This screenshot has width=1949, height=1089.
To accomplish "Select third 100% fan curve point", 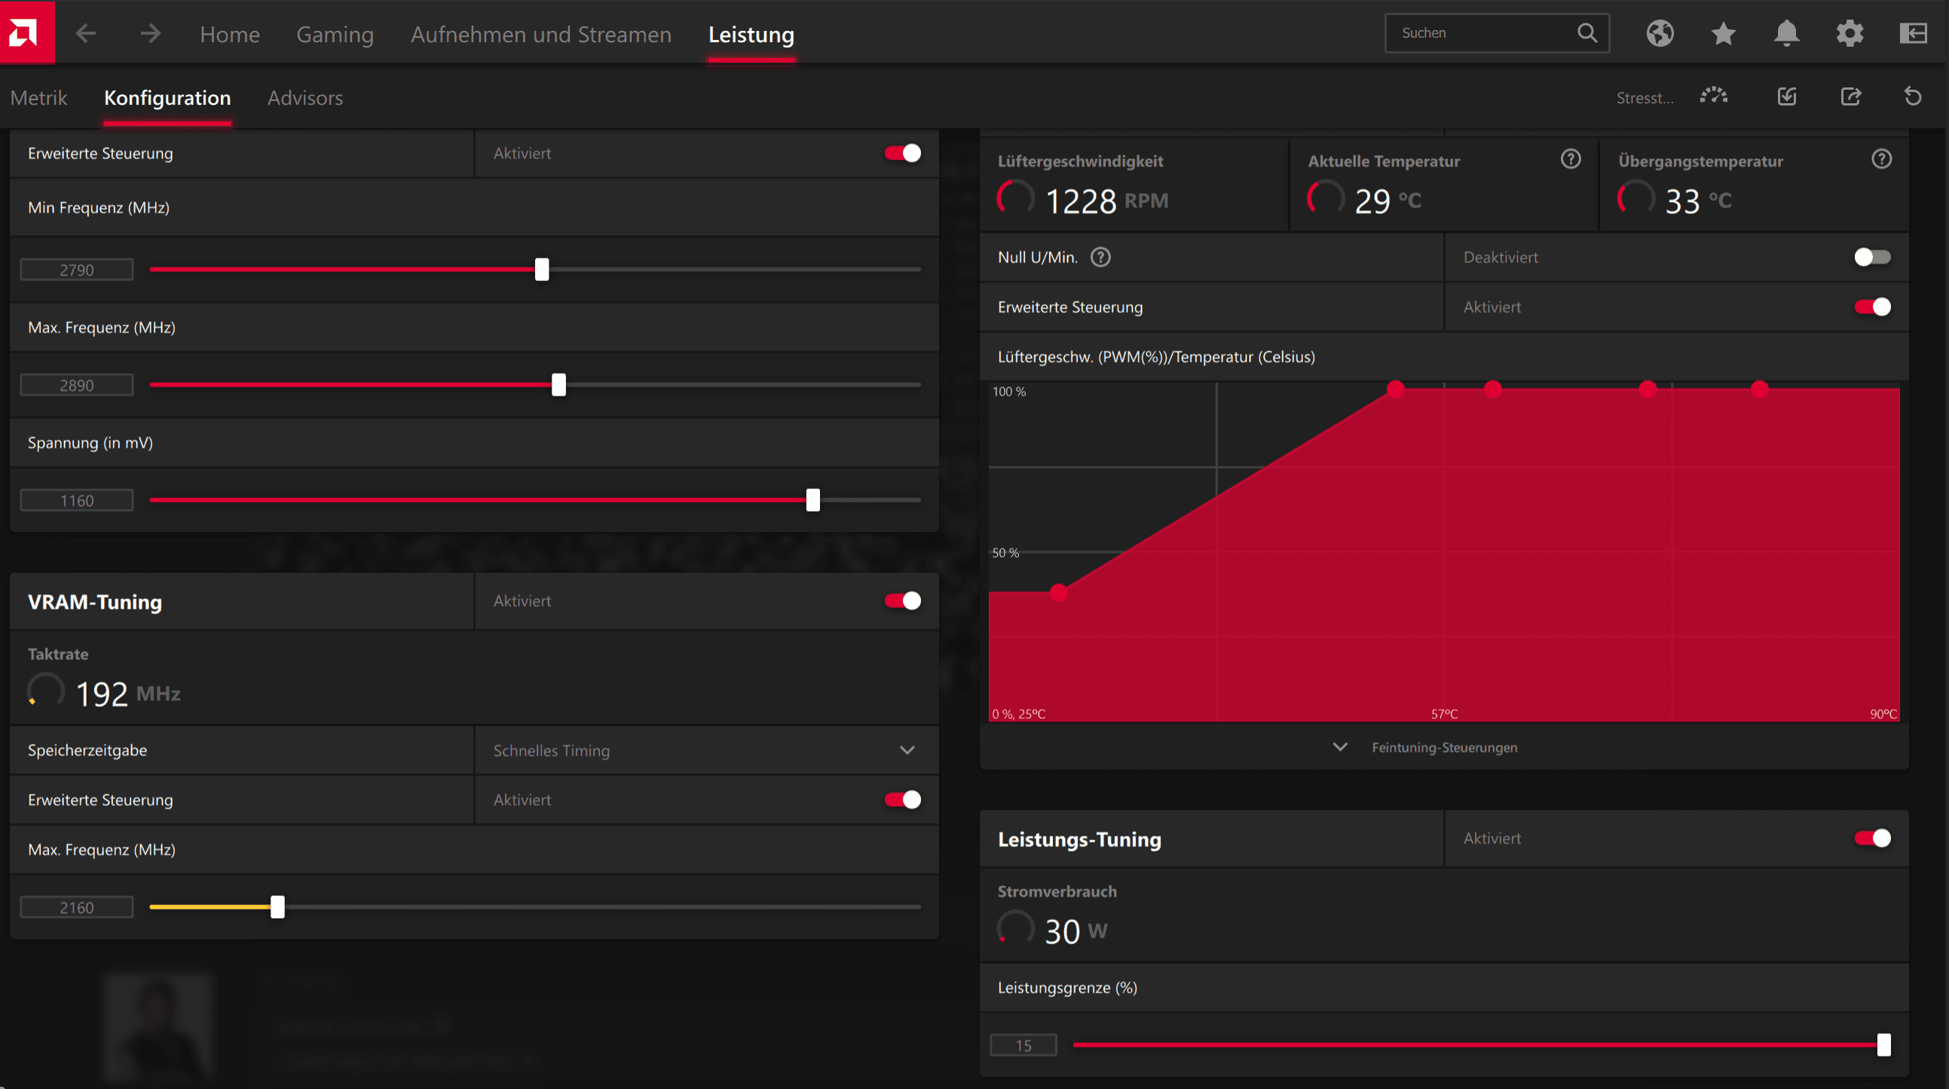I will point(1647,389).
